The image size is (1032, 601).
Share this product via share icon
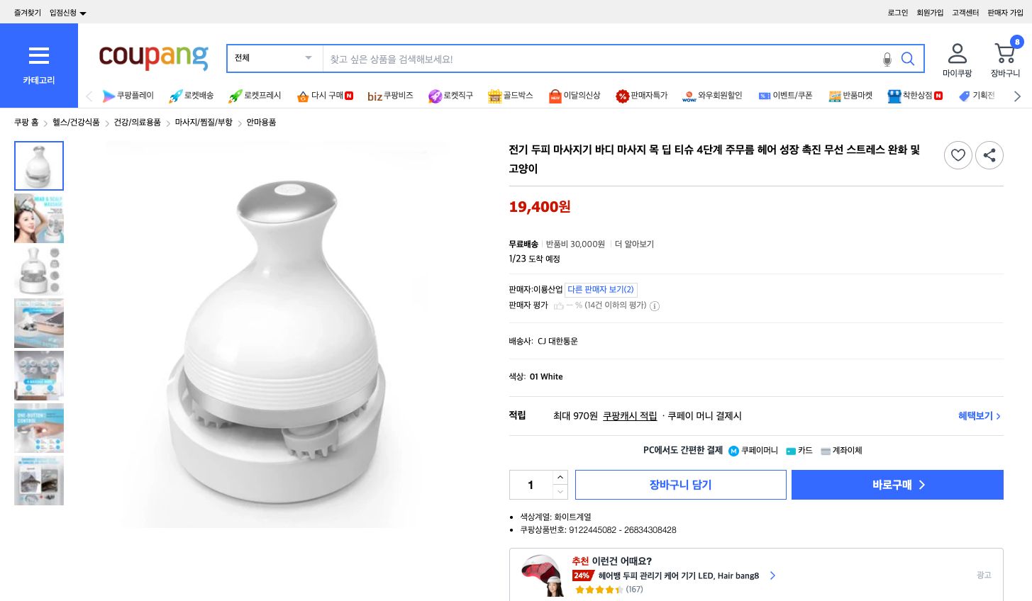[x=989, y=155]
